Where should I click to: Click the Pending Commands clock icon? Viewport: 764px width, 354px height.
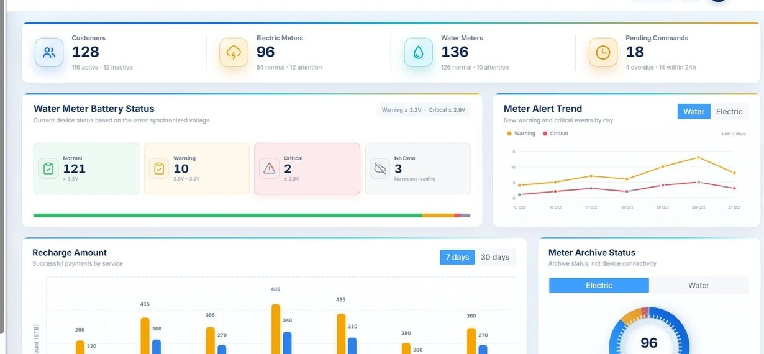tap(603, 53)
